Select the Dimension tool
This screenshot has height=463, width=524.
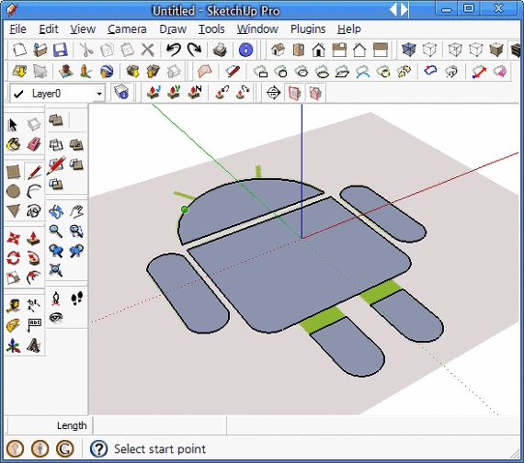[34, 305]
